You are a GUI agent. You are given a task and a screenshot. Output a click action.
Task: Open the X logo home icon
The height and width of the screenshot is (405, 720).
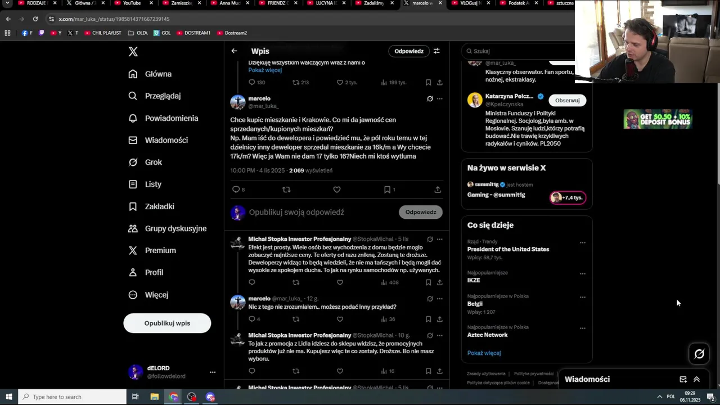point(133,52)
